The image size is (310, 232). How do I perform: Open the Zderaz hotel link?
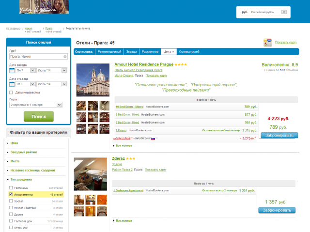click(x=118, y=158)
